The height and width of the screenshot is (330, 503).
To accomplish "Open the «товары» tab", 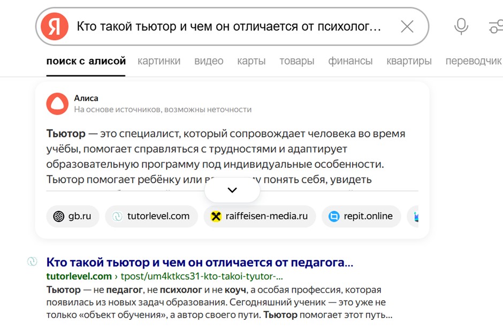I will (x=297, y=60).
